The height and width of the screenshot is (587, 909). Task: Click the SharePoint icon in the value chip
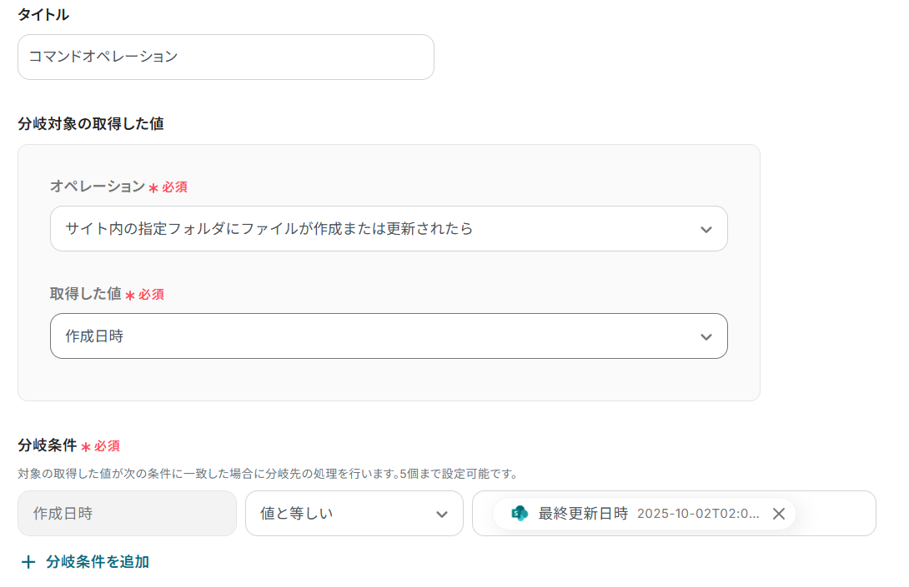click(520, 514)
